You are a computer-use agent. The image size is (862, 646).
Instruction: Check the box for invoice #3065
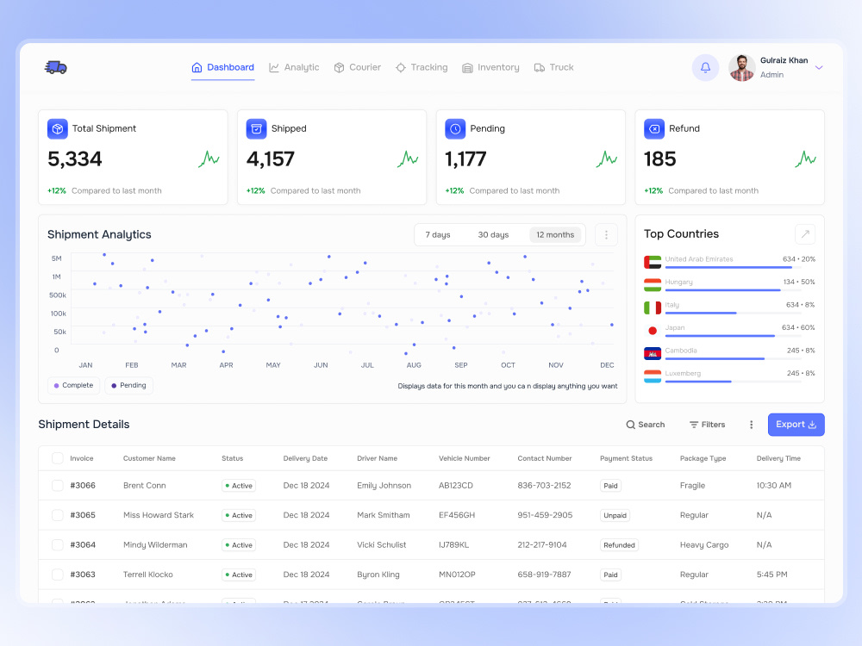(x=57, y=515)
